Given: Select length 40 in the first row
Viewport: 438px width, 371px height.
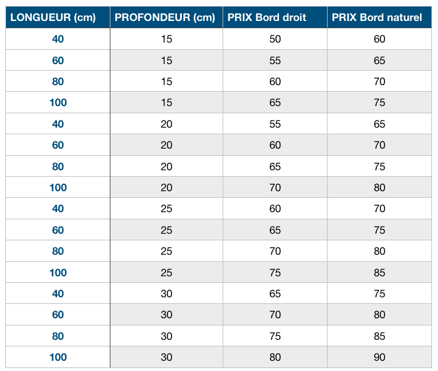Looking at the screenshot, I should [x=58, y=39].
